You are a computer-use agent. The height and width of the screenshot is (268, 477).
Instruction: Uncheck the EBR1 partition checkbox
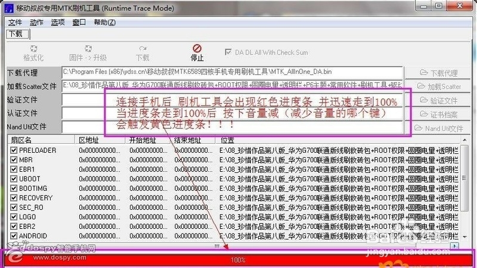tap(14, 169)
